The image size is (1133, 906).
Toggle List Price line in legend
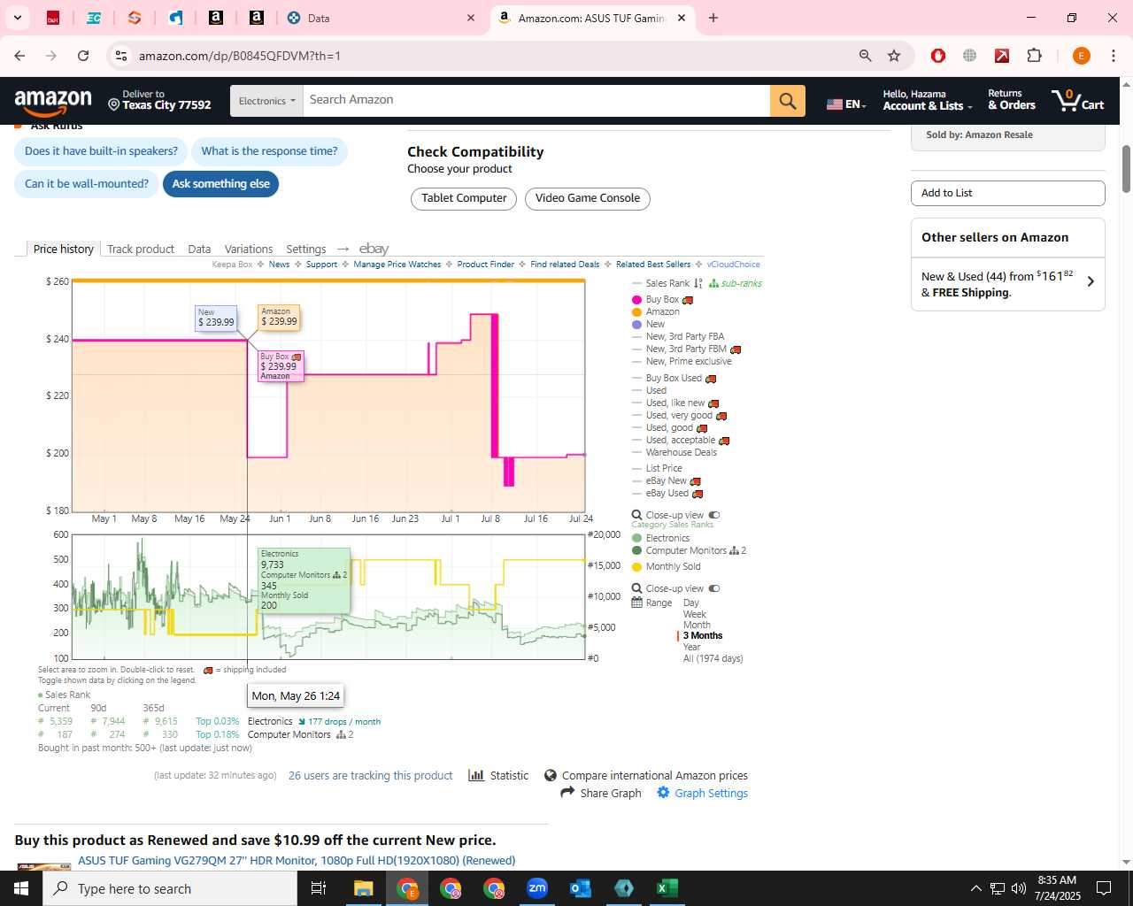[657, 468]
